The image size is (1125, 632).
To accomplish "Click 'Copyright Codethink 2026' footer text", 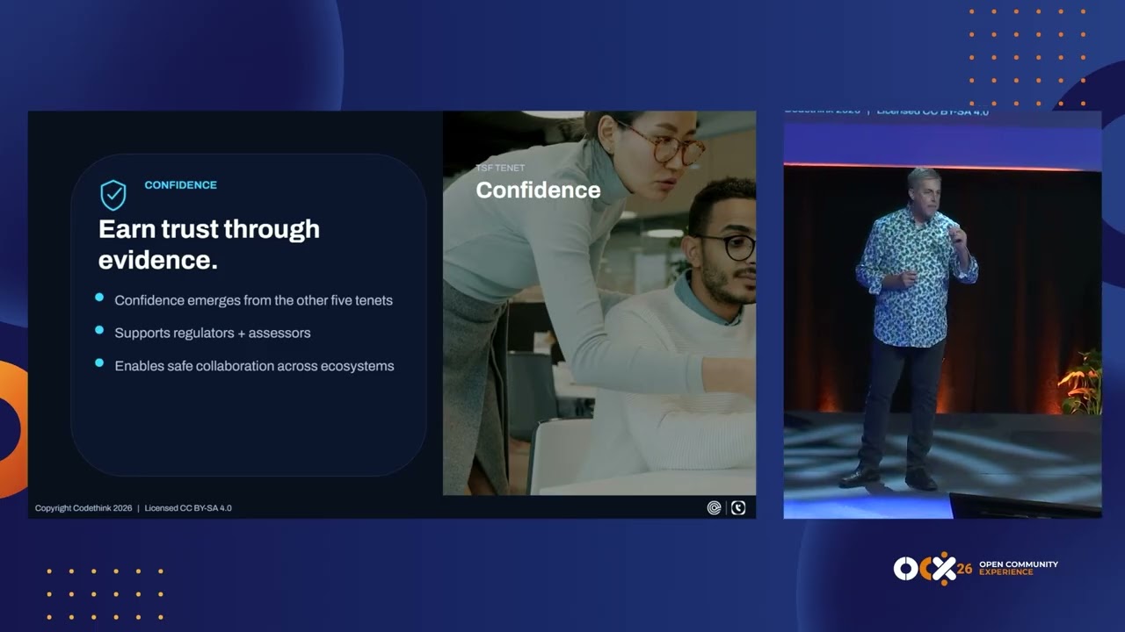I will pyautogui.click(x=83, y=508).
